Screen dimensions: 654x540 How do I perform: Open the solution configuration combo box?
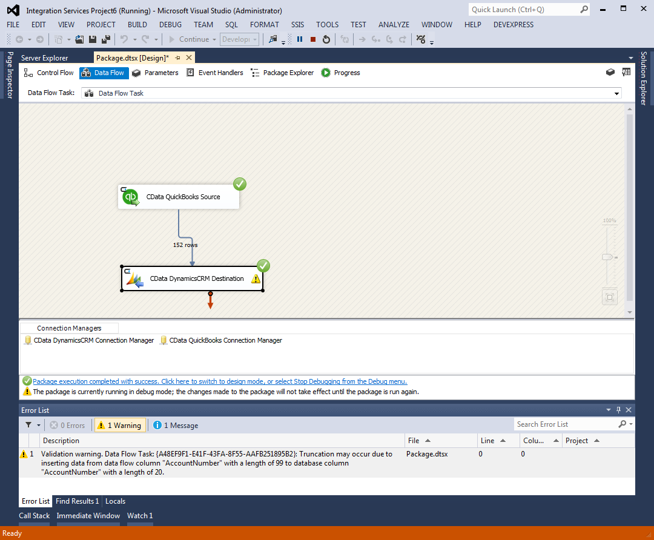point(239,39)
